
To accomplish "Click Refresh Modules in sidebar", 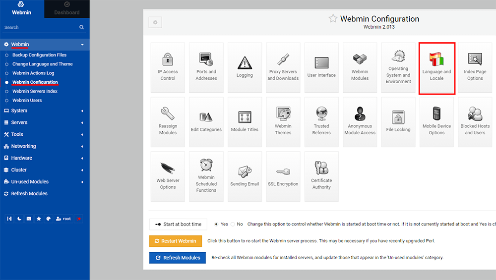I will point(29,194).
